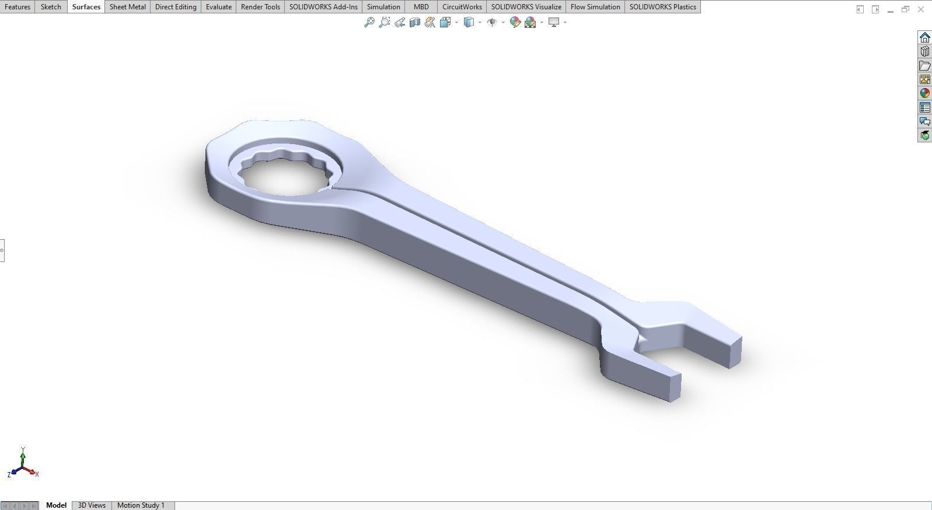The width and height of the screenshot is (932, 510).
Task: Select Zoom to Area tool
Action: click(384, 22)
